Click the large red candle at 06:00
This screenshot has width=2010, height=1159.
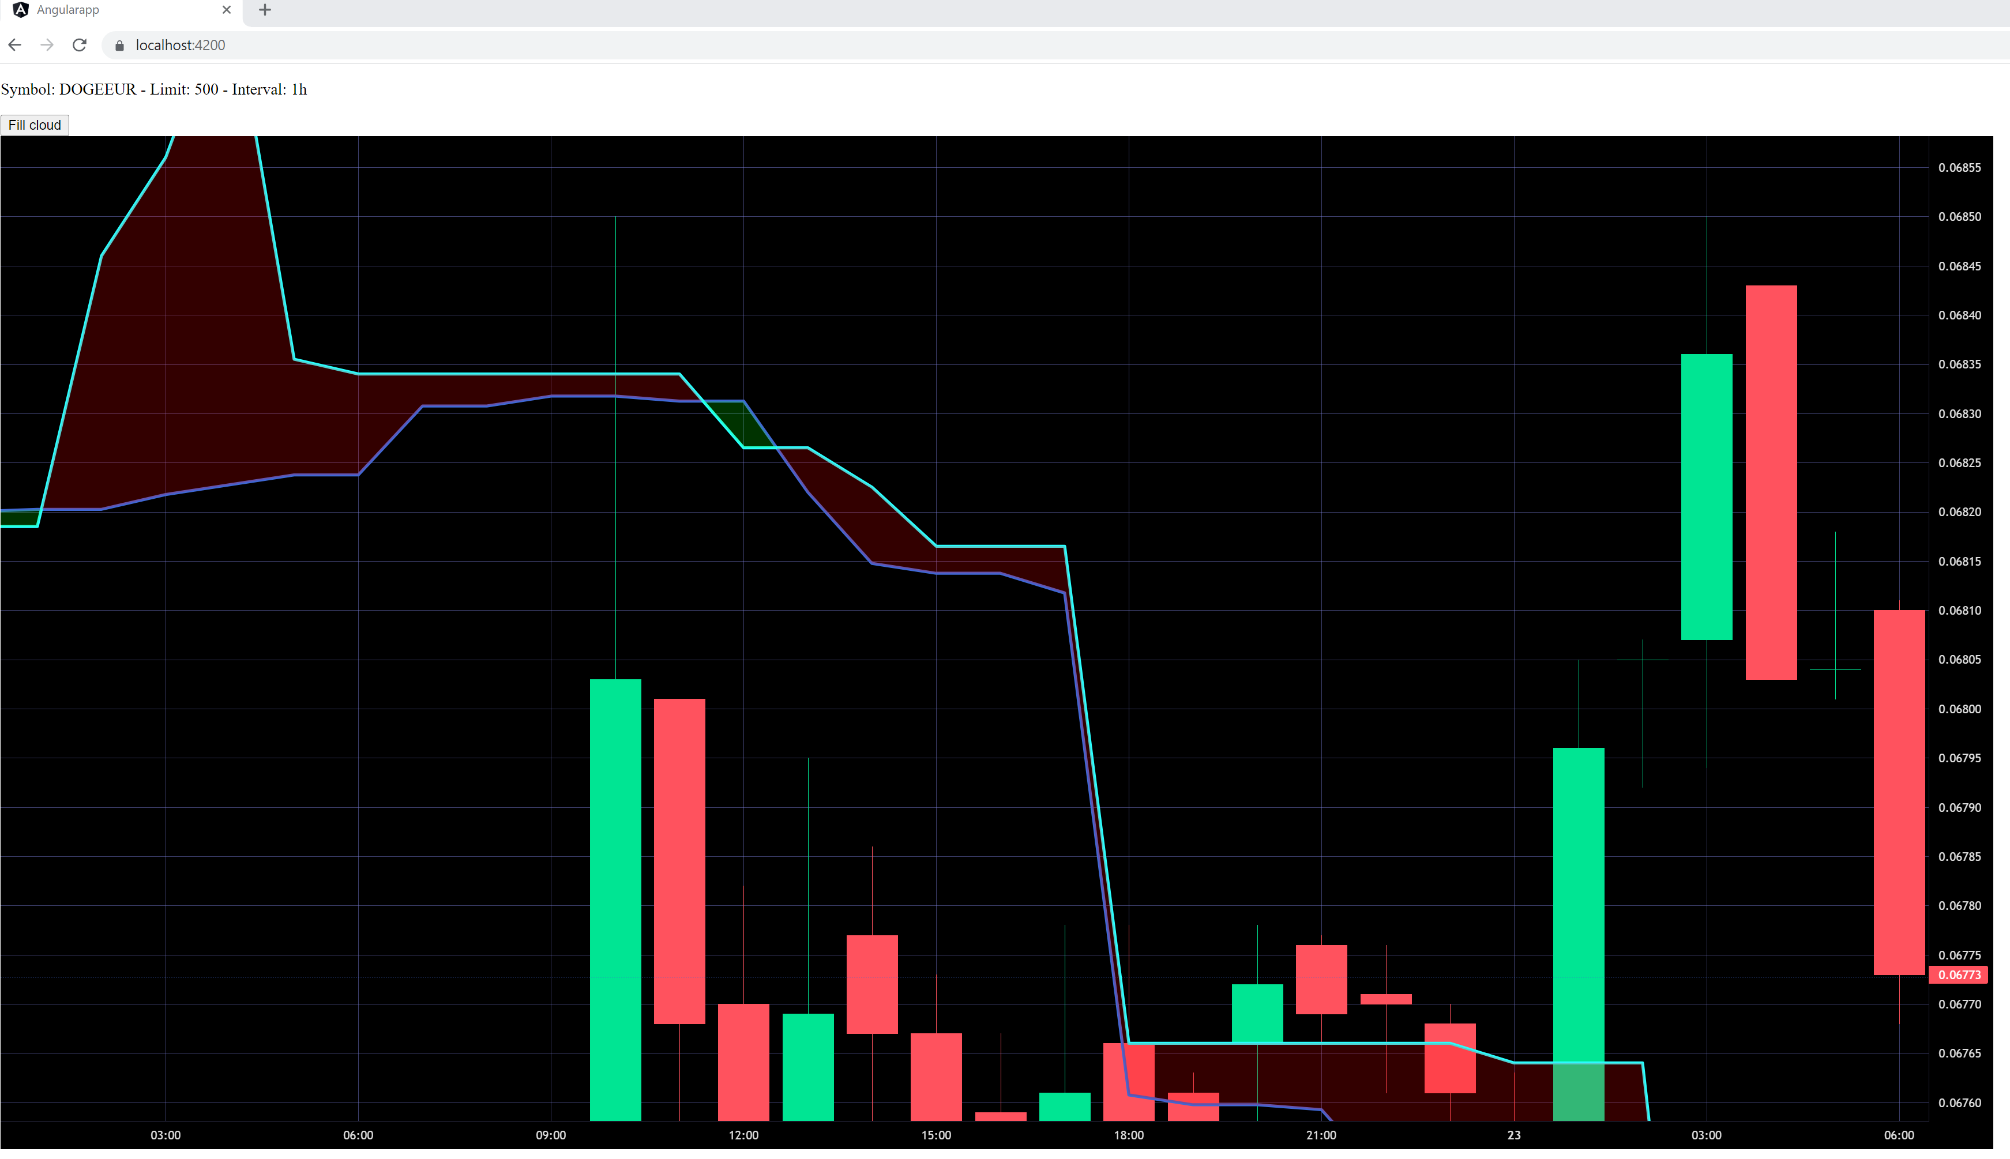point(1899,792)
